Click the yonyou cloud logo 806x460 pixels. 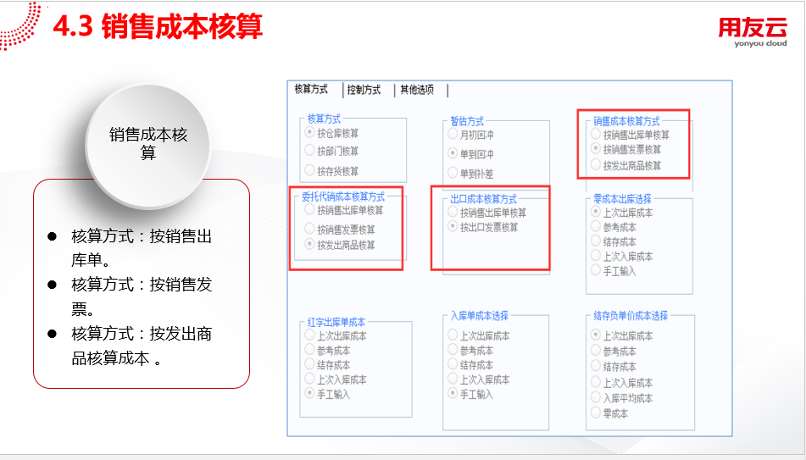coord(753,32)
